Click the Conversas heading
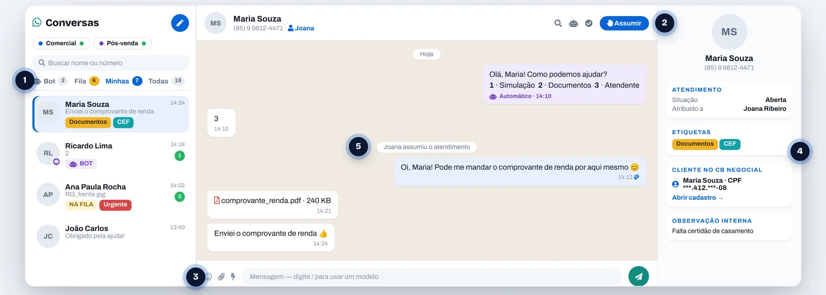 coord(72,23)
